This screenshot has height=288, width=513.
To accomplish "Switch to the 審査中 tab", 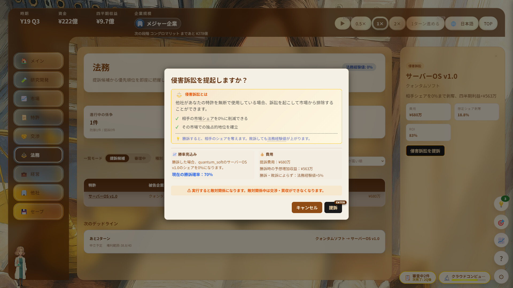I will pyautogui.click(x=140, y=158).
